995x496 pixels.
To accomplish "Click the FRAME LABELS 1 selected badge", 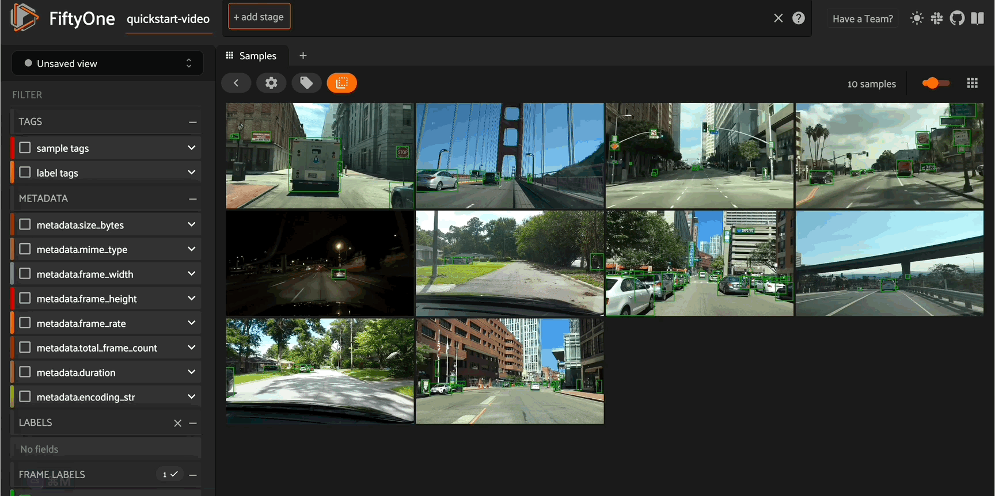I will point(170,474).
